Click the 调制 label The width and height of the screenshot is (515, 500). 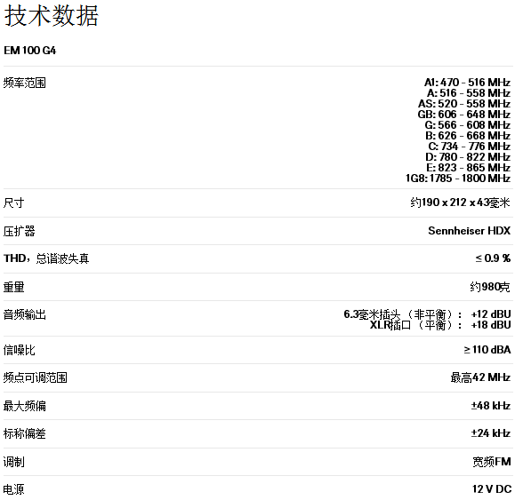[14, 462]
